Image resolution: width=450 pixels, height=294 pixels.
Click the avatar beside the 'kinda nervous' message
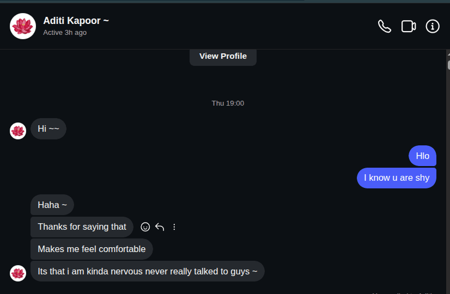tap(18, 273)
